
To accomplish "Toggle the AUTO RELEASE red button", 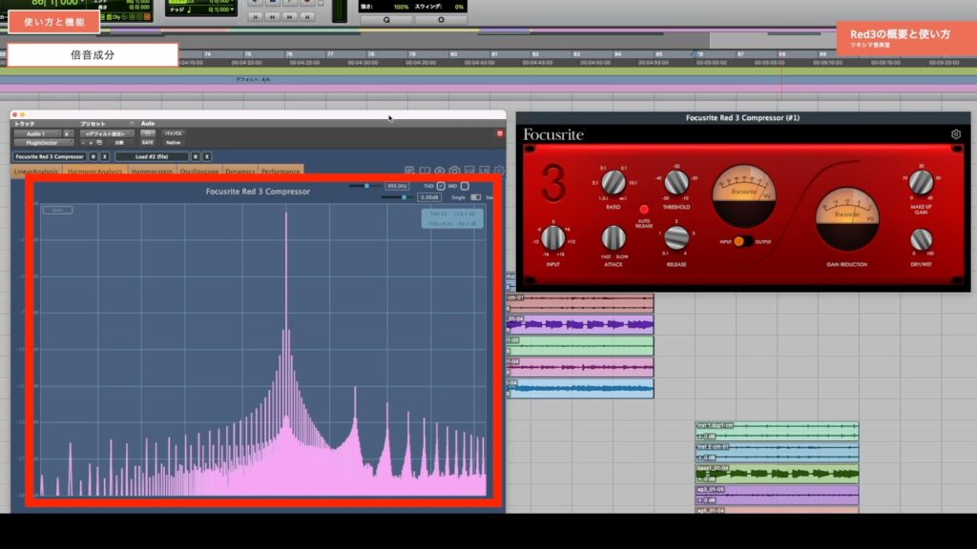I will pos(644,209).
